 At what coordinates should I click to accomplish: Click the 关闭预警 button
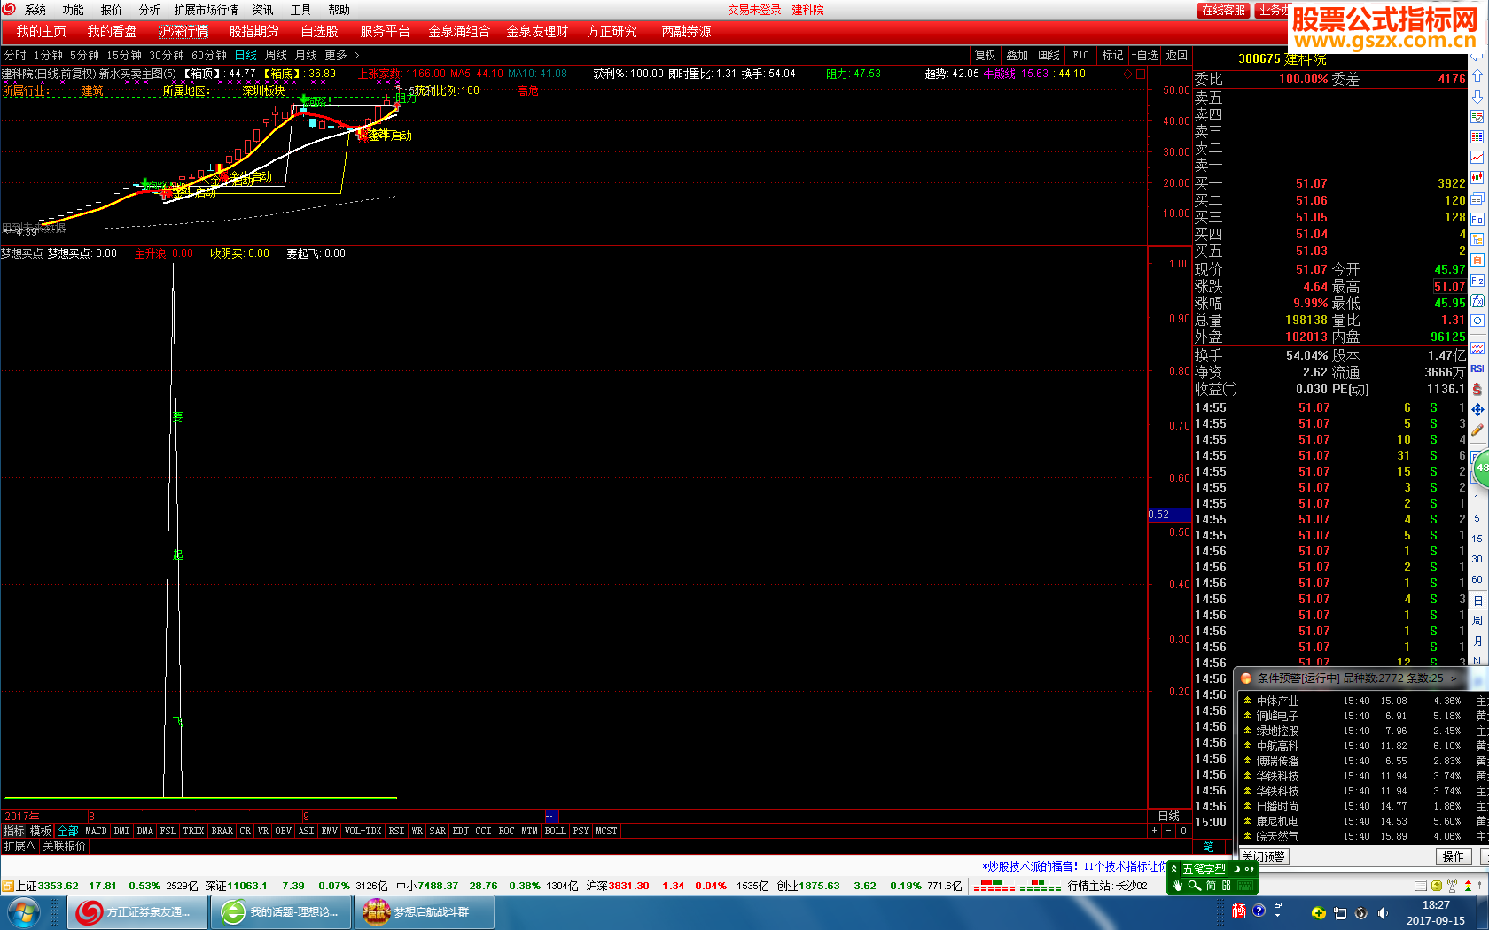(1264, 856)
